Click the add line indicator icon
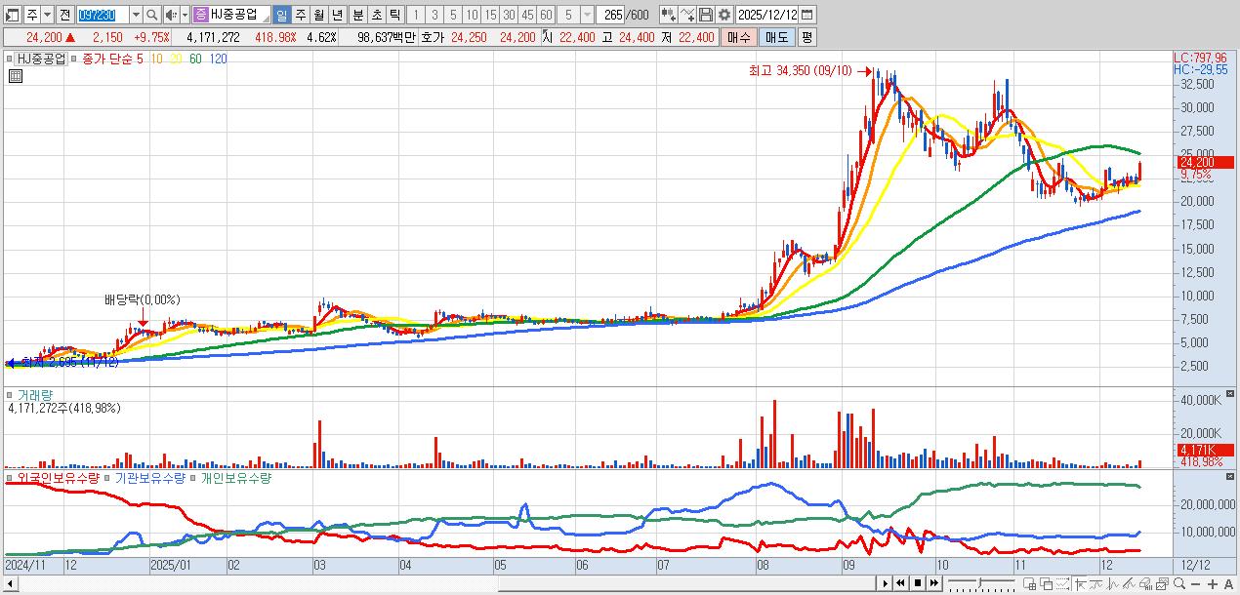 pyautogui.click(x=687, y=15)
